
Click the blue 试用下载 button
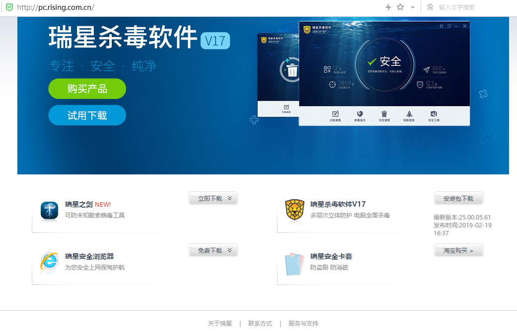(87, 115)
